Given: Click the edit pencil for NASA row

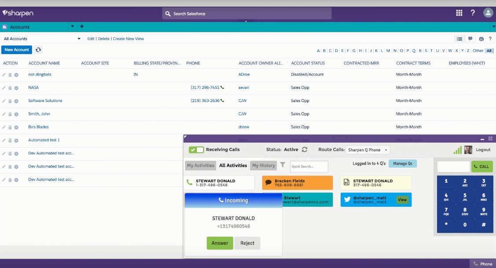Looking at the screenshot, I should point(4,88).
